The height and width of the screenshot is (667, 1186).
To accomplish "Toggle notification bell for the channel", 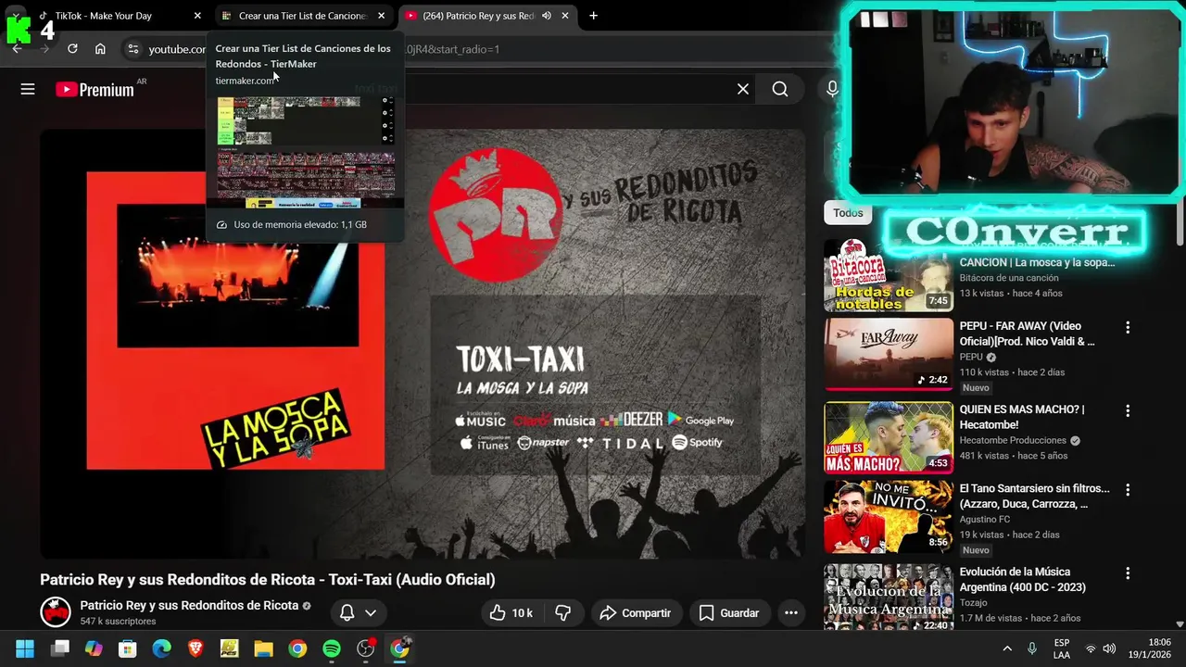I will coord(347,612).
